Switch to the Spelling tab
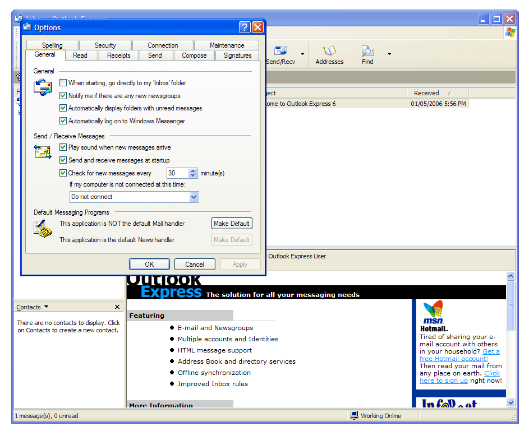 (x=52, y=45)
